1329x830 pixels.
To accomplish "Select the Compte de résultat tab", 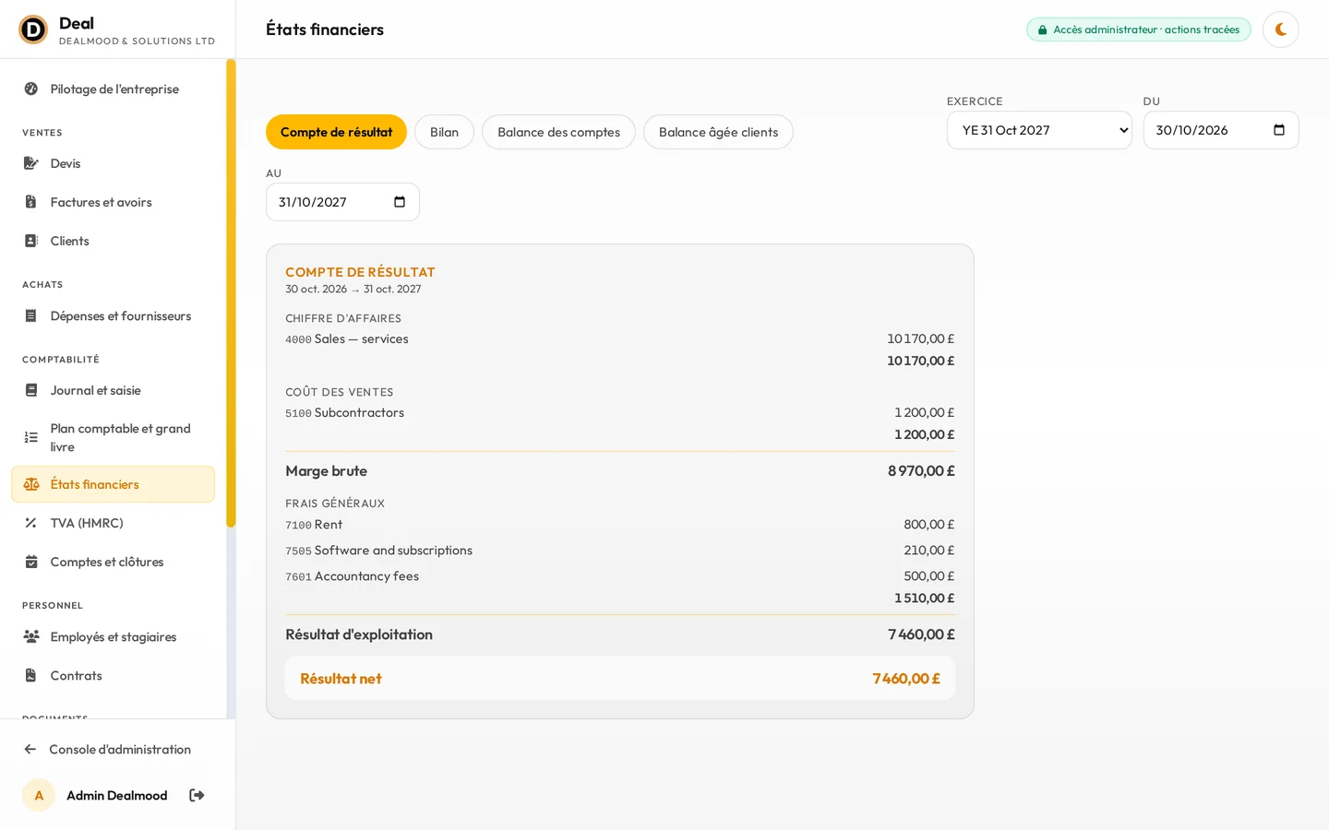I will pyautogui.click(x=336, y=132).
